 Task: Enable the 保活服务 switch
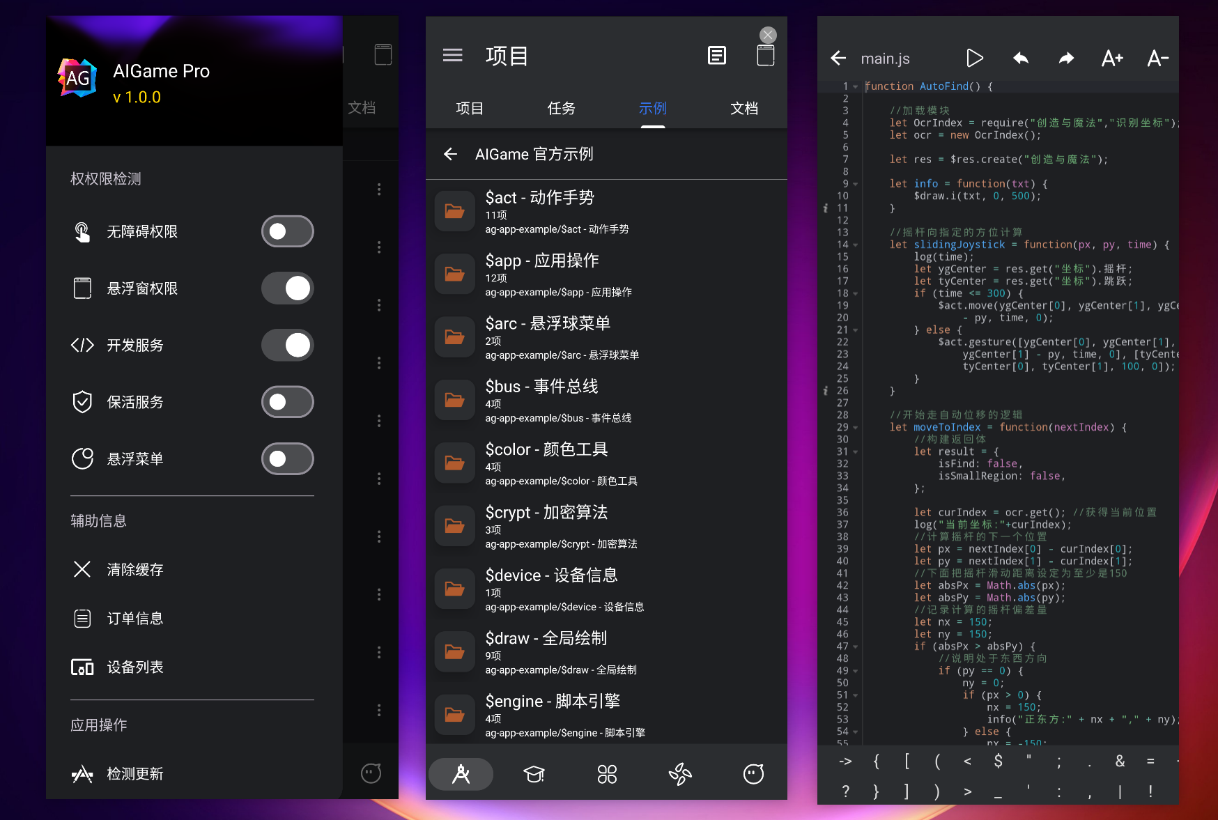(287, 402)
